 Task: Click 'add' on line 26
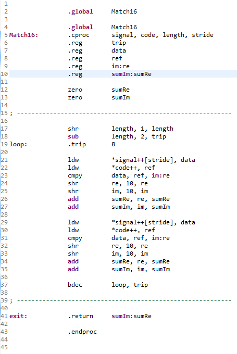pos(73,199)
